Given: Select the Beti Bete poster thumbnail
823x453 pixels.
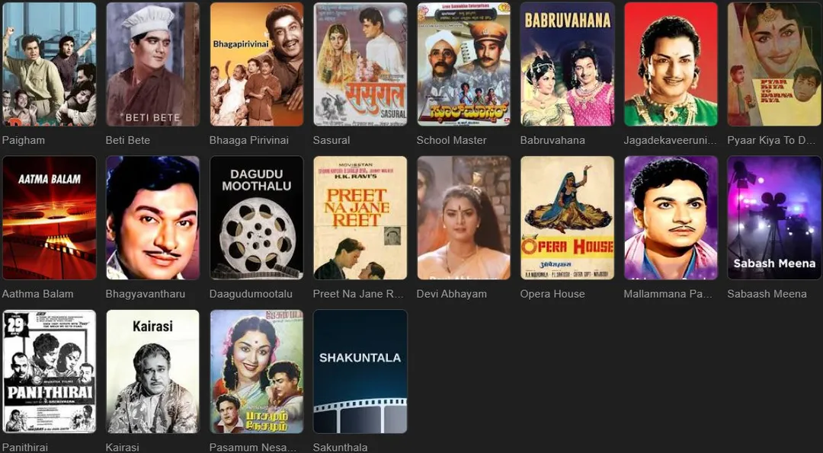Looking at the screenshot, I should point(152,64).
